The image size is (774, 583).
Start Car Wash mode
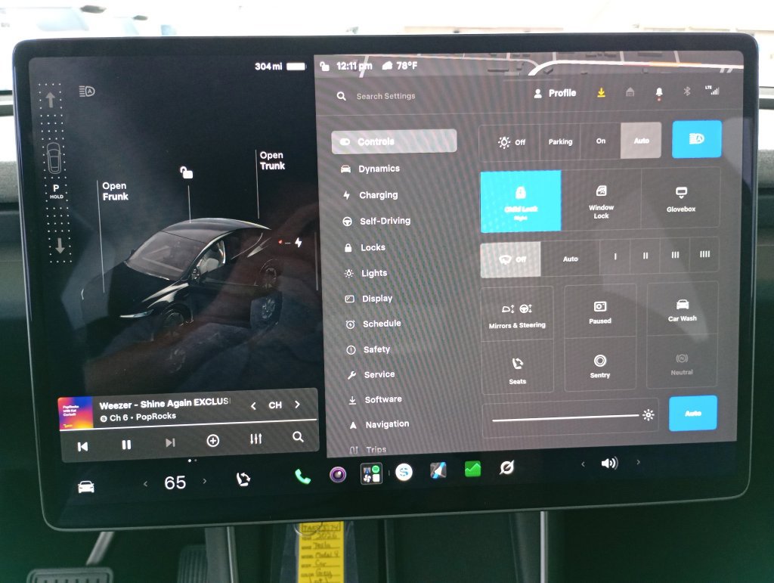683,309
